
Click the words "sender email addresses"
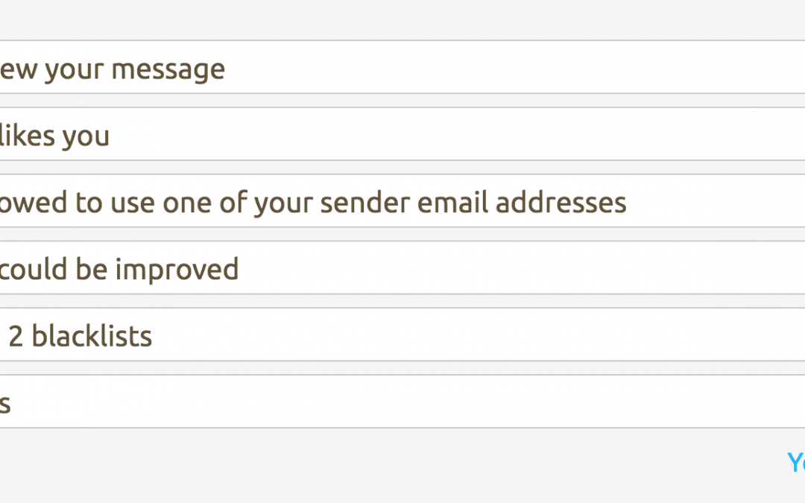[473, 203]
